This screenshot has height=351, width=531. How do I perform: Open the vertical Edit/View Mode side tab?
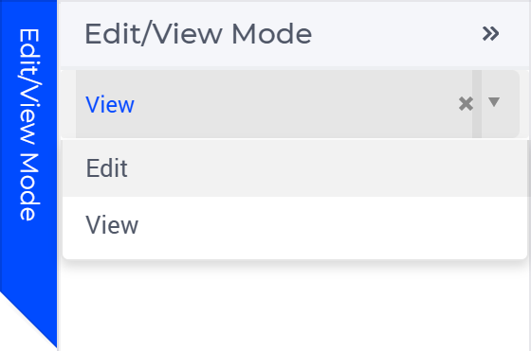(28, 124)
